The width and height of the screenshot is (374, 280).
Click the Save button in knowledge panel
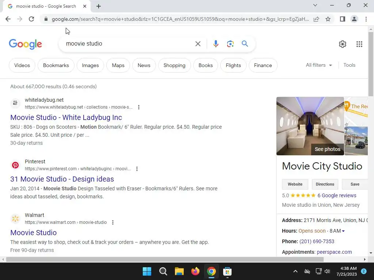point(355,184)
